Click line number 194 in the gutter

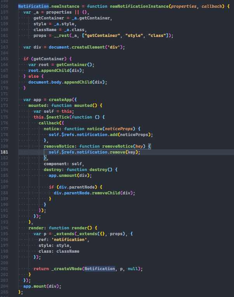tap(5, 228)
